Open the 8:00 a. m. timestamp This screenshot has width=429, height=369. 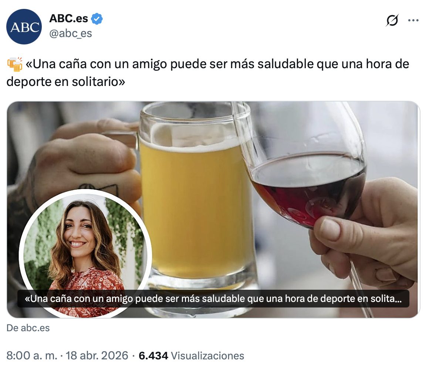pyautogui.click(x=32, y=356)
